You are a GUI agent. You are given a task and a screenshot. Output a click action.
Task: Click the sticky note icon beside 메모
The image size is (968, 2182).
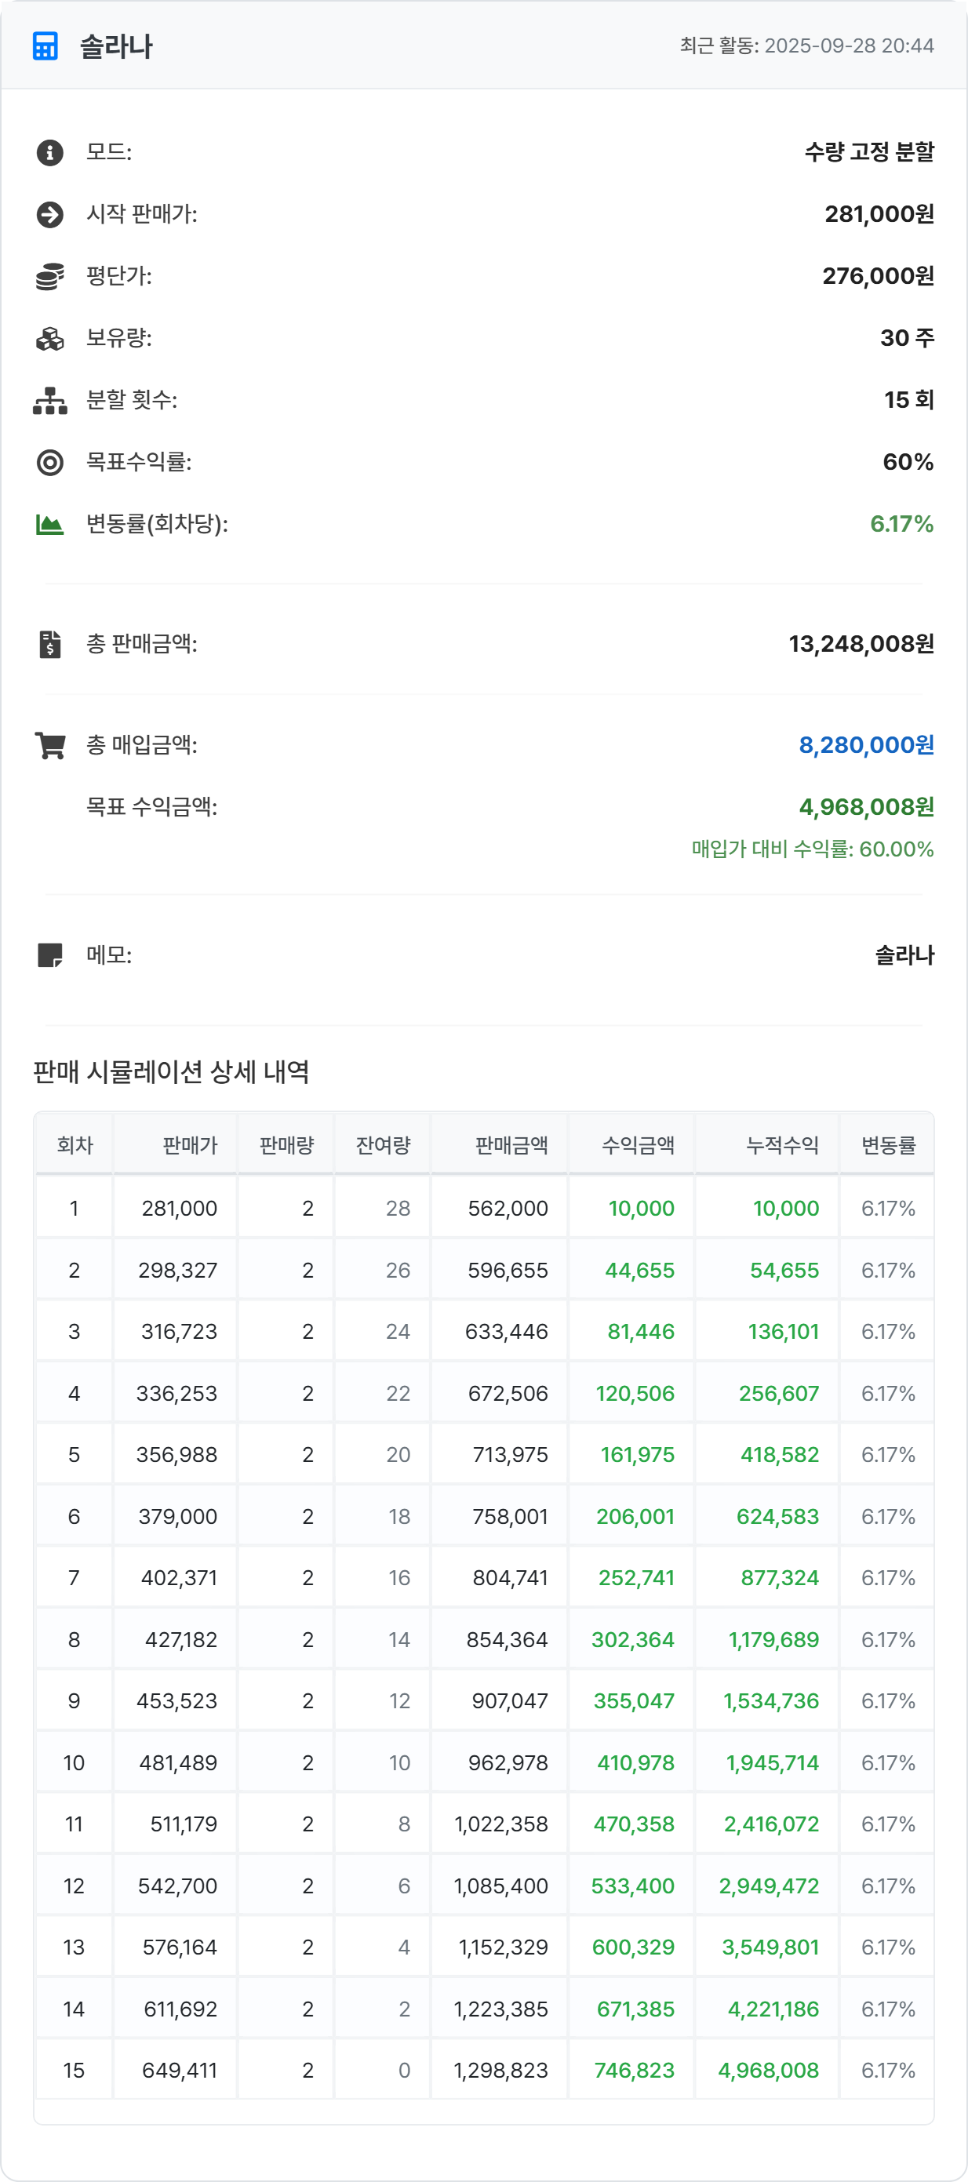50,955
